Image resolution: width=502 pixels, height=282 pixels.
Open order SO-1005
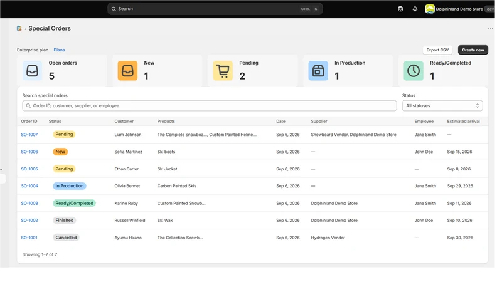29,169
